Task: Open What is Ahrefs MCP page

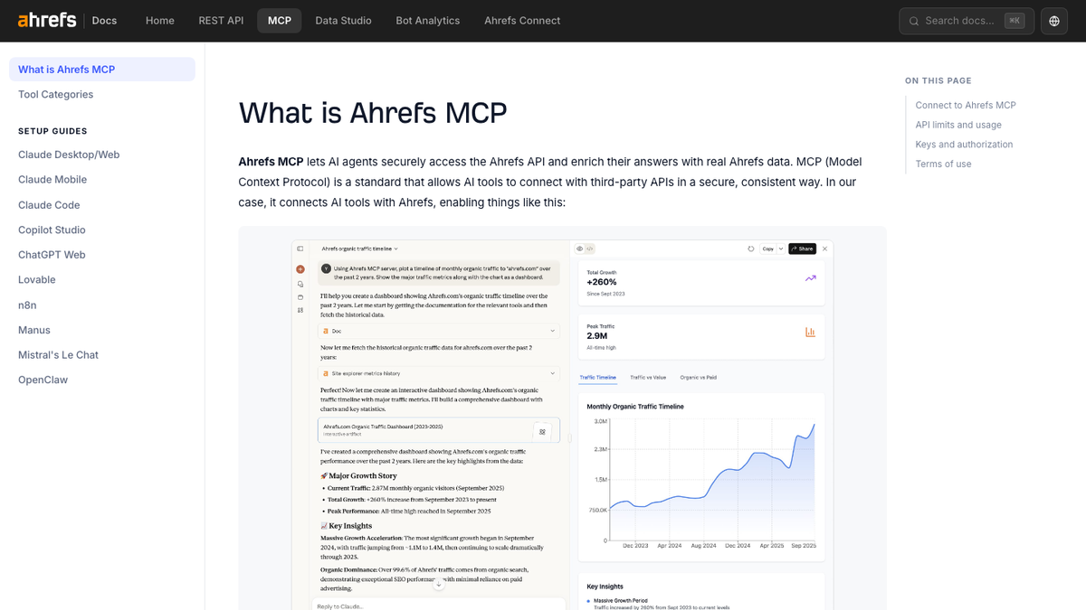Action: click(x=102, y=70)
